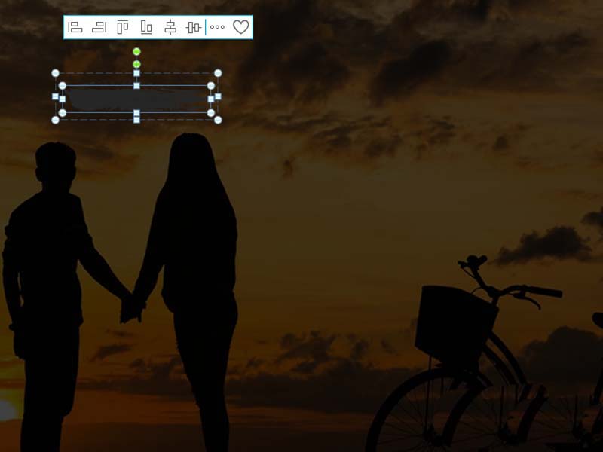Apply Align Center horizontally icon
Image resolution: width=603 pixels, height=452 pixels.
170,27
